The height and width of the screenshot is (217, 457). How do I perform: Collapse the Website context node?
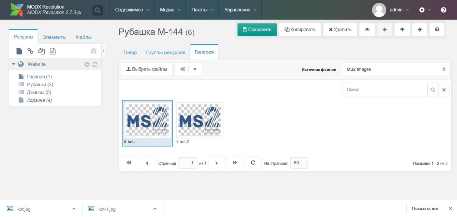14,64
